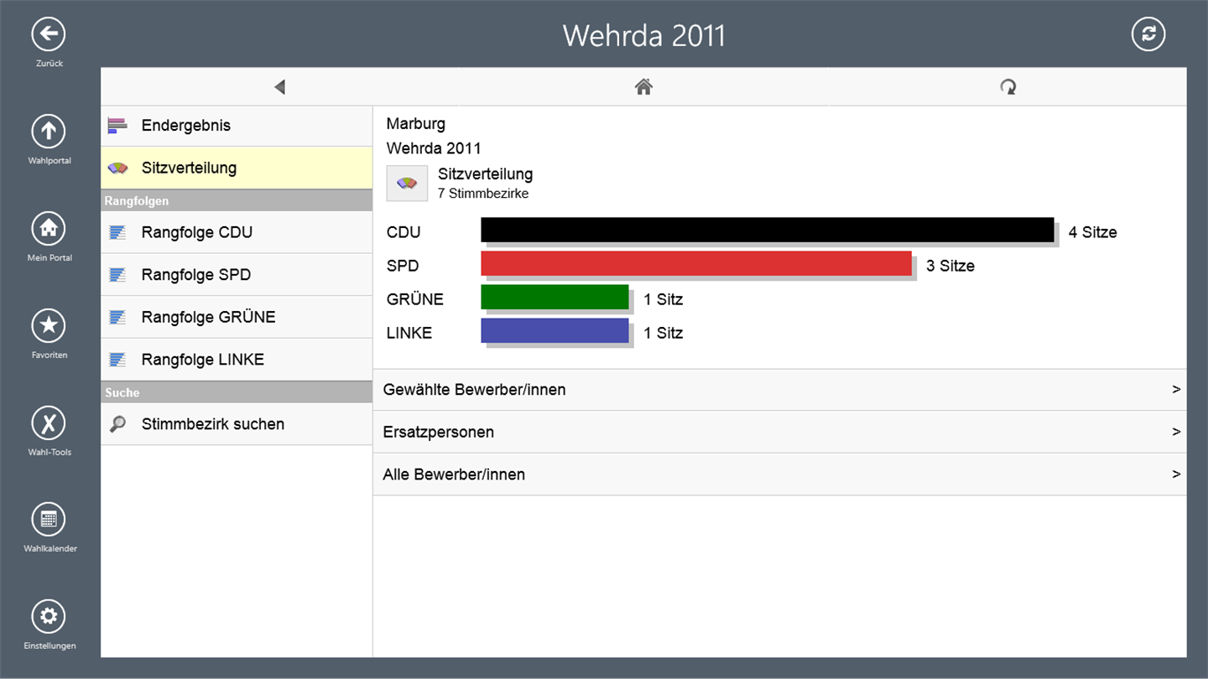The width and height of the screenshot is (1208, 679).
Task: Select Endergebnis in the sidebar
Action: pos(237,126)
